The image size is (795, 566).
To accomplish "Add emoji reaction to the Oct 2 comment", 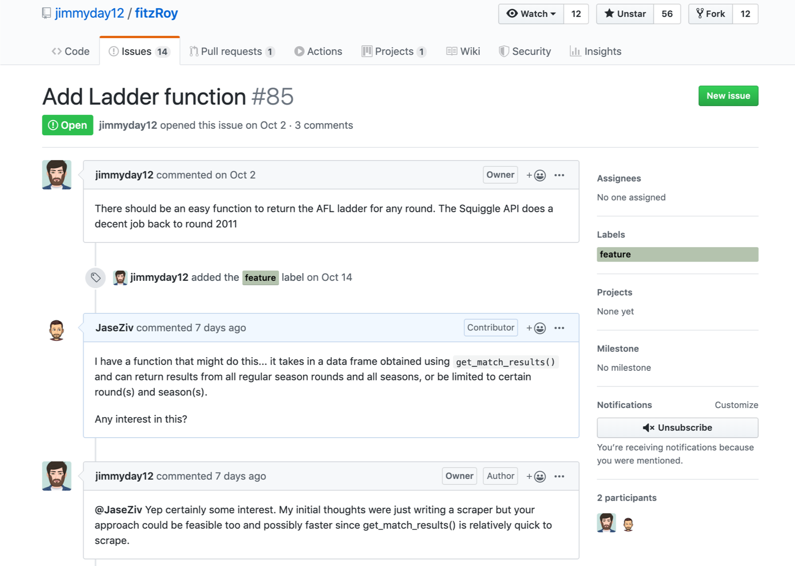I will pos(536,175).
